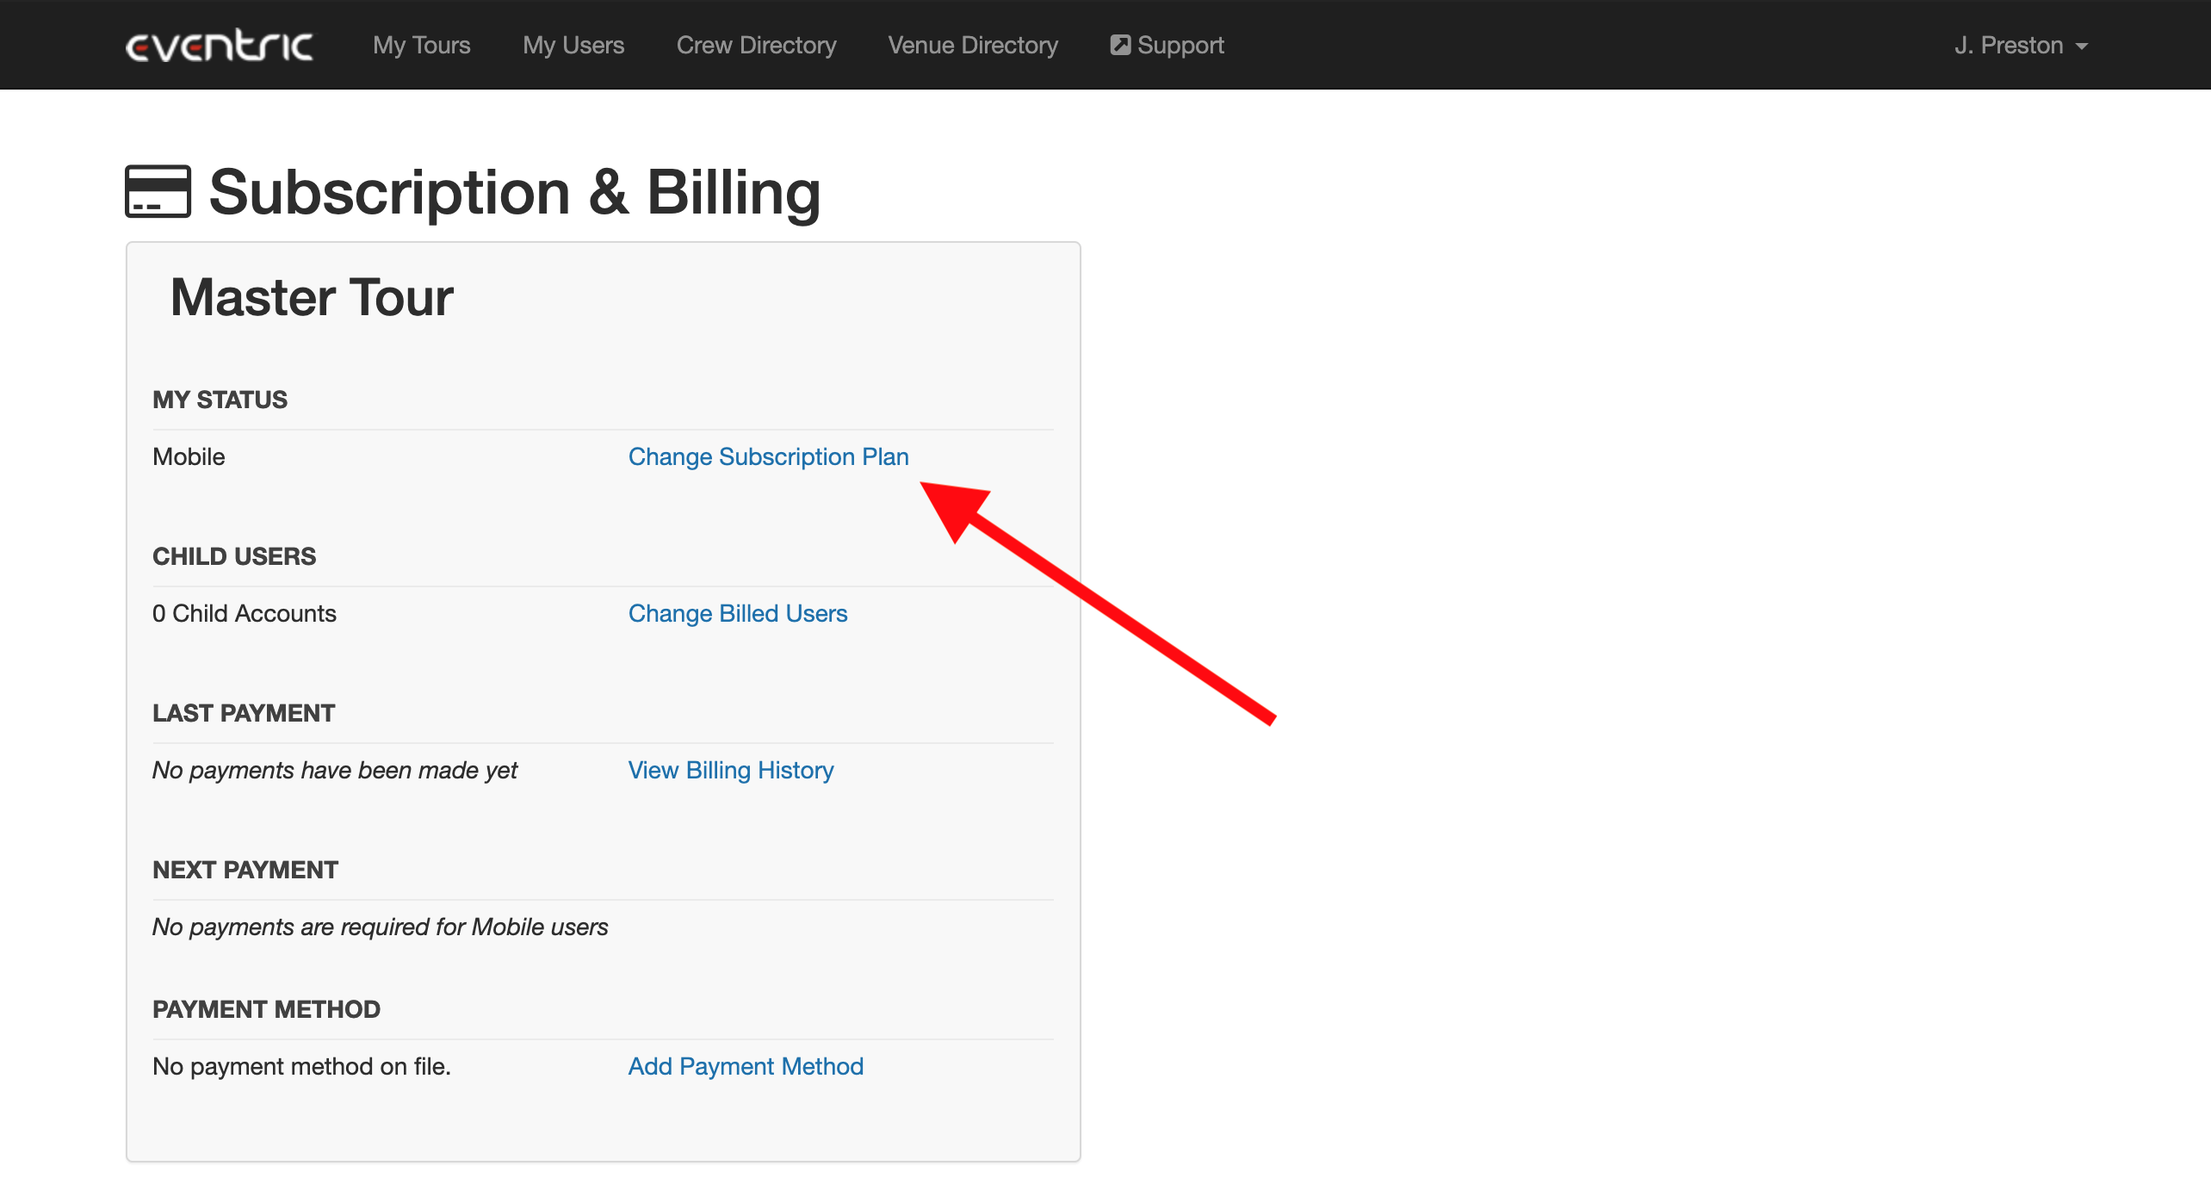
Task: Click 'No payments have been made yet'
Action: [x=335, y=770]
